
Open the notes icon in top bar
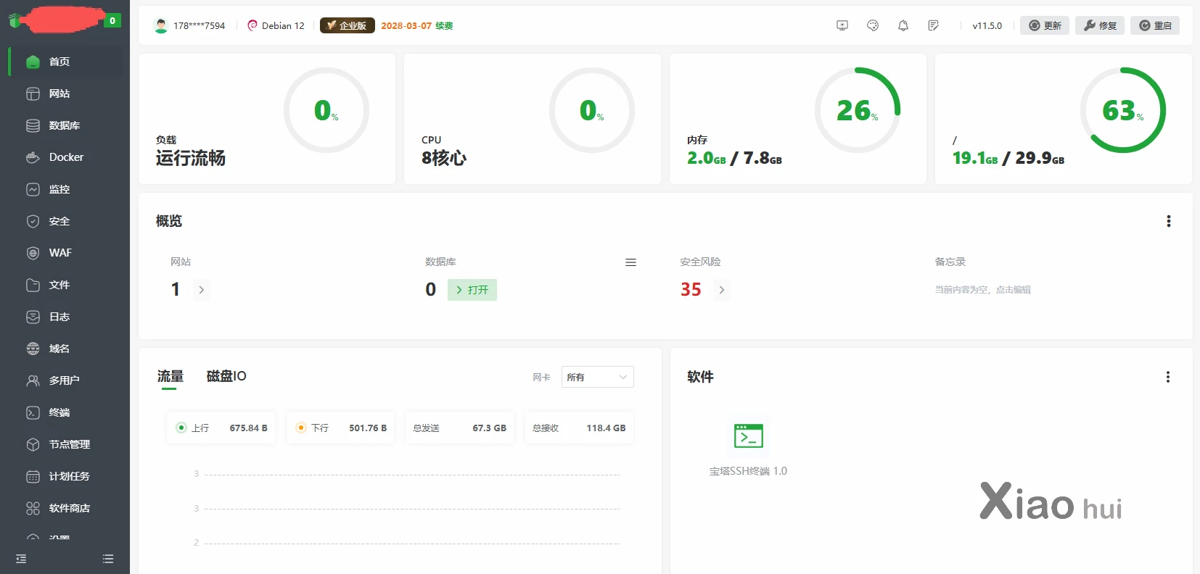(933, 25)
